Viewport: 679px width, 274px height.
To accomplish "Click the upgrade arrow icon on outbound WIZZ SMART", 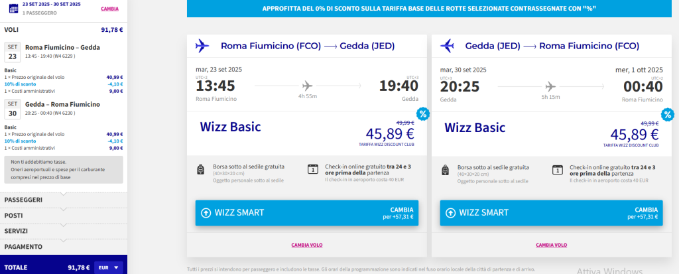I will click(206, 213).
